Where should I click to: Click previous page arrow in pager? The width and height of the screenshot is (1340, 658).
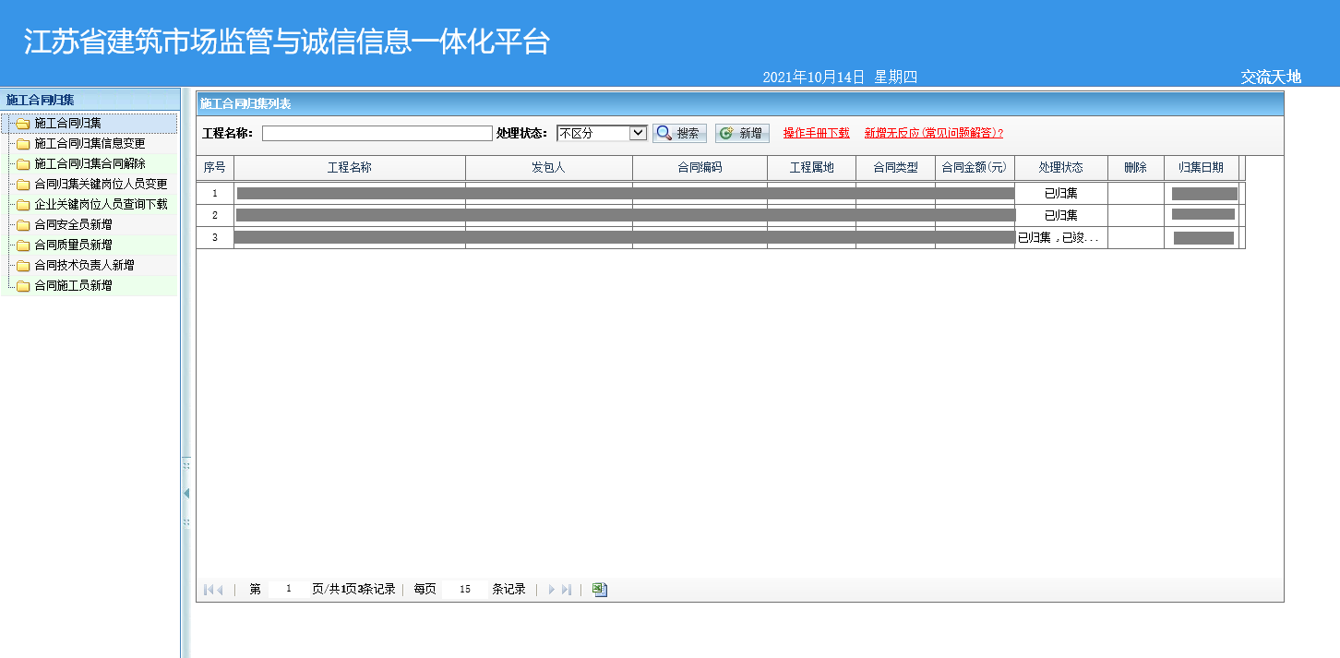coord(220,590)
